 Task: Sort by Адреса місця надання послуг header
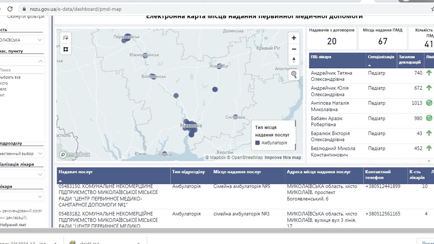pyautogui.click(x=324, y=175)
